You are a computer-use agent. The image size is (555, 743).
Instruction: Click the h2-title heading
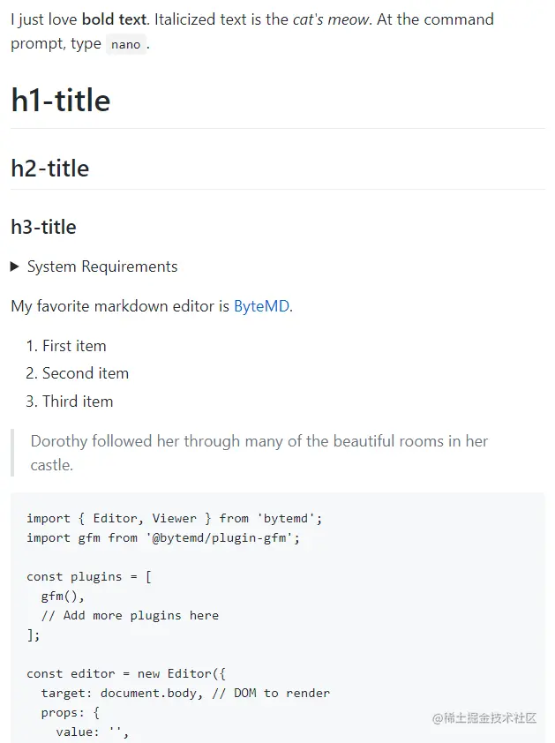(x=50, y=169)
